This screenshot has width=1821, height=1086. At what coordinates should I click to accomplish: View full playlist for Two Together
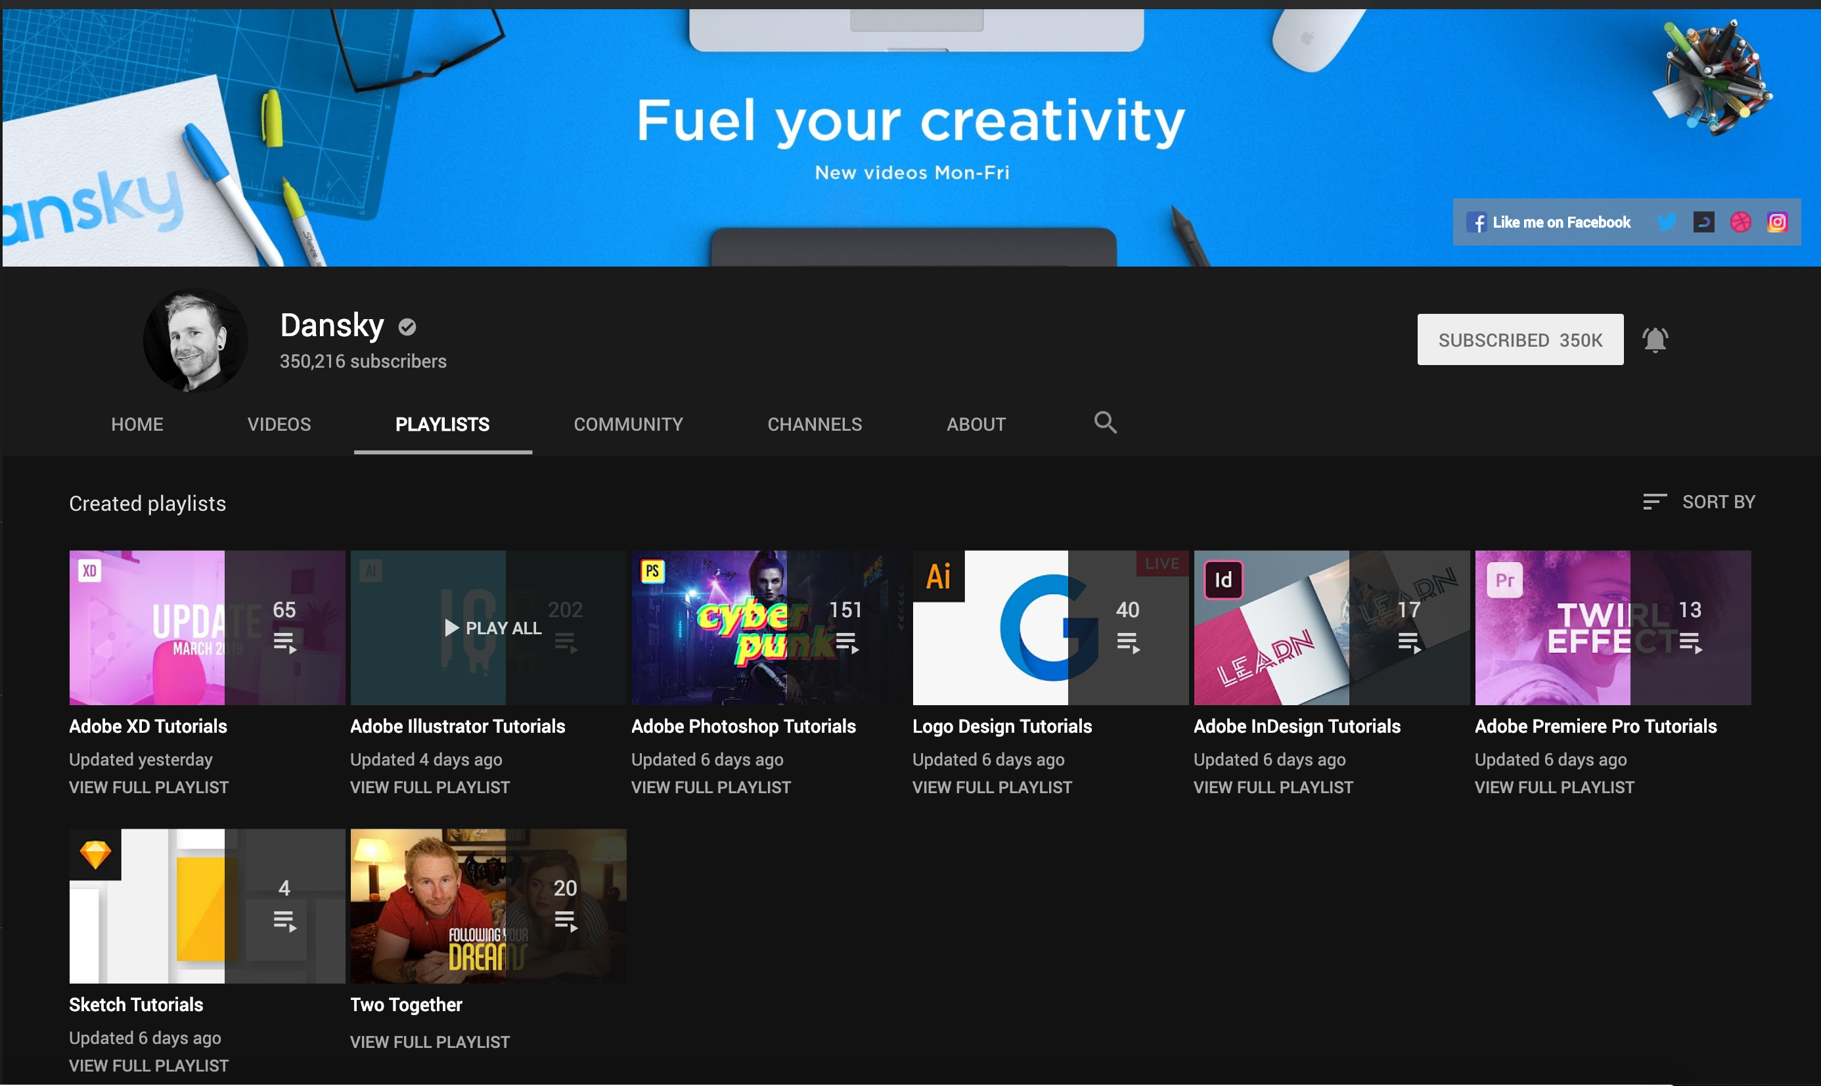pyautogui.click(x=430, y=1042)
